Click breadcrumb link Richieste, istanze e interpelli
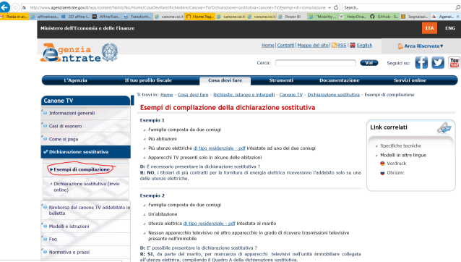This screenshot has height=262, width=461. 244,95
